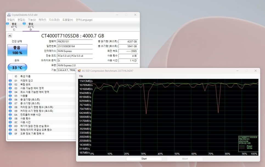Click the 특성 이름 column header
265x167 pixels.
tap(25, 76)
